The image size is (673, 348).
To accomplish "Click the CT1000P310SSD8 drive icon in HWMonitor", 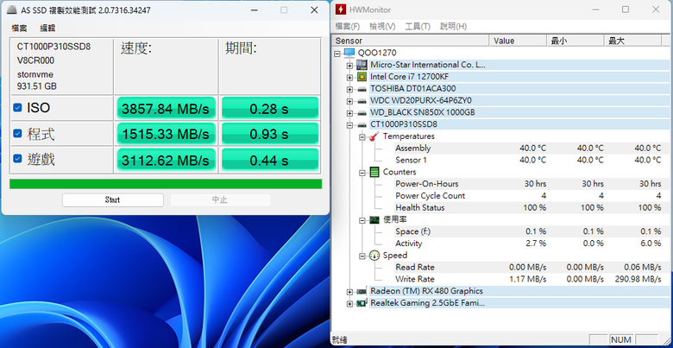I will pyautogui.click(x=362, y=125).
